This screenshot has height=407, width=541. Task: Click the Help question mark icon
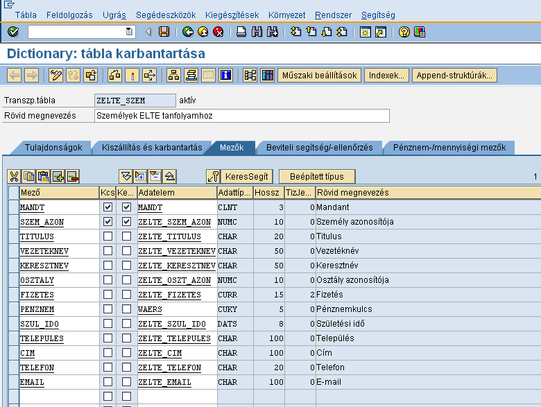coord(404,32)
